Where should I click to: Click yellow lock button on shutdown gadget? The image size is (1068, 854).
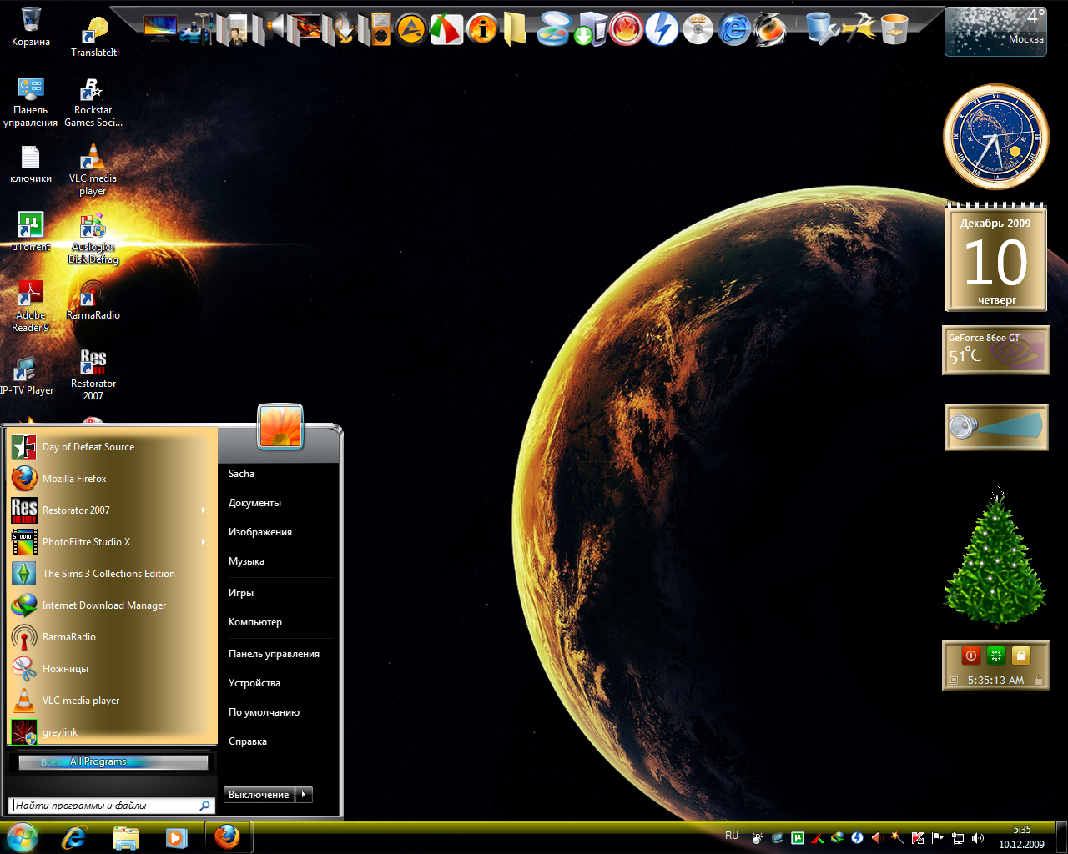(x=1020, y=656)
